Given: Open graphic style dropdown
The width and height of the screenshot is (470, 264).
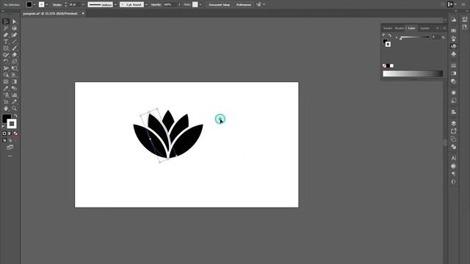Looking at the screenshot, I should click(200, 4).
